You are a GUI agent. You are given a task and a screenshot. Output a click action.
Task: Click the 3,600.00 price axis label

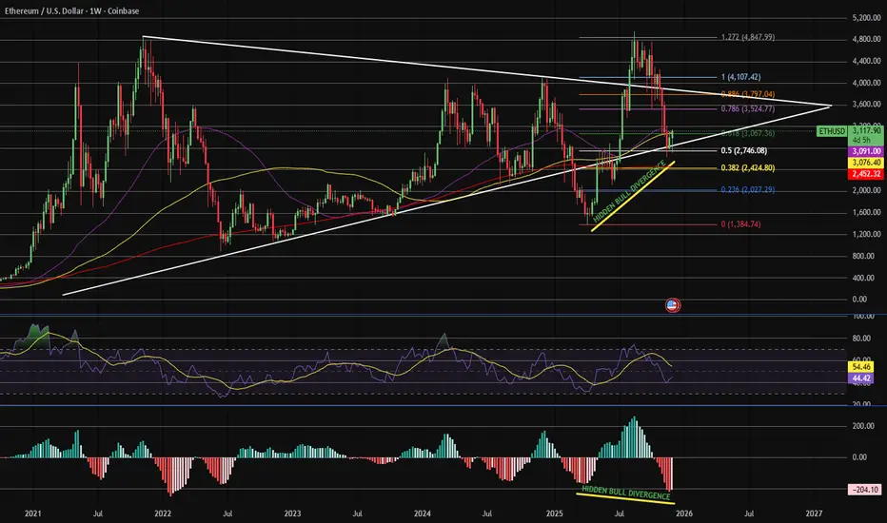tap(866, 105)
